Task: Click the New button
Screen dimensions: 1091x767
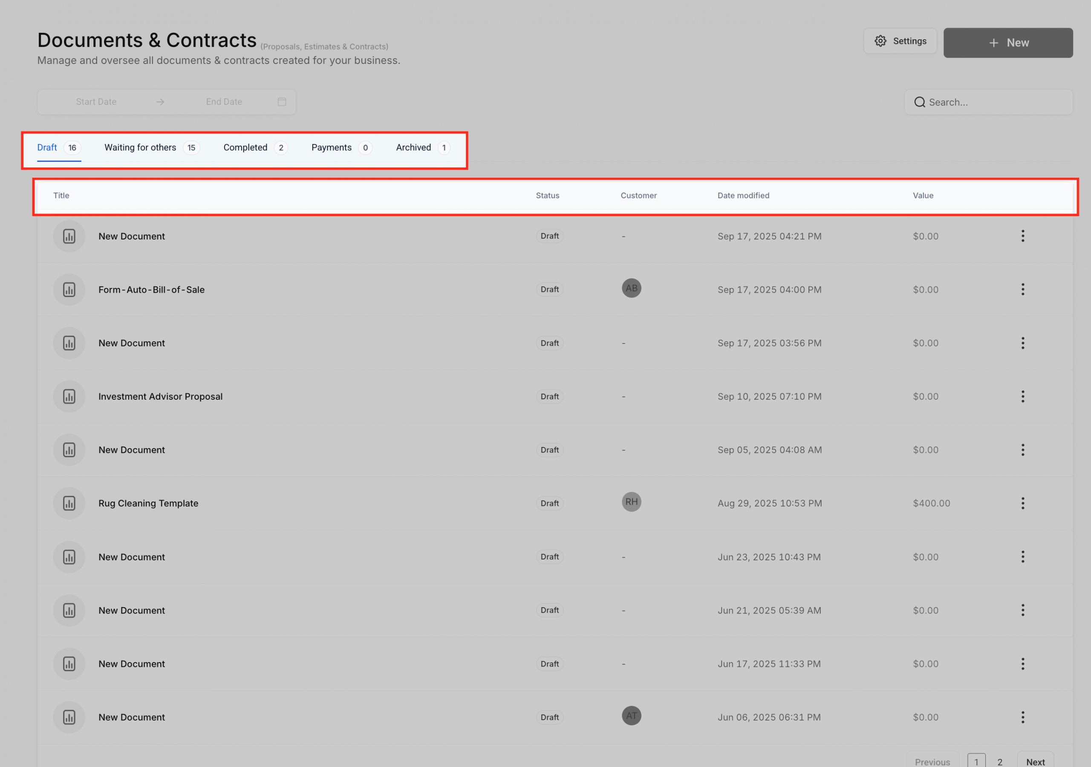Action: pyautogui.click(x=1008, y=42)
